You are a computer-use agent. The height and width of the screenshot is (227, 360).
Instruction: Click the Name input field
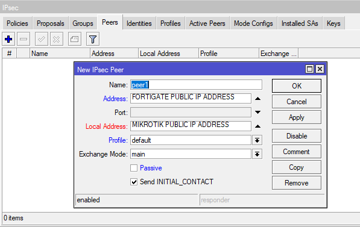pyautogui.click(x=197, y=85)
